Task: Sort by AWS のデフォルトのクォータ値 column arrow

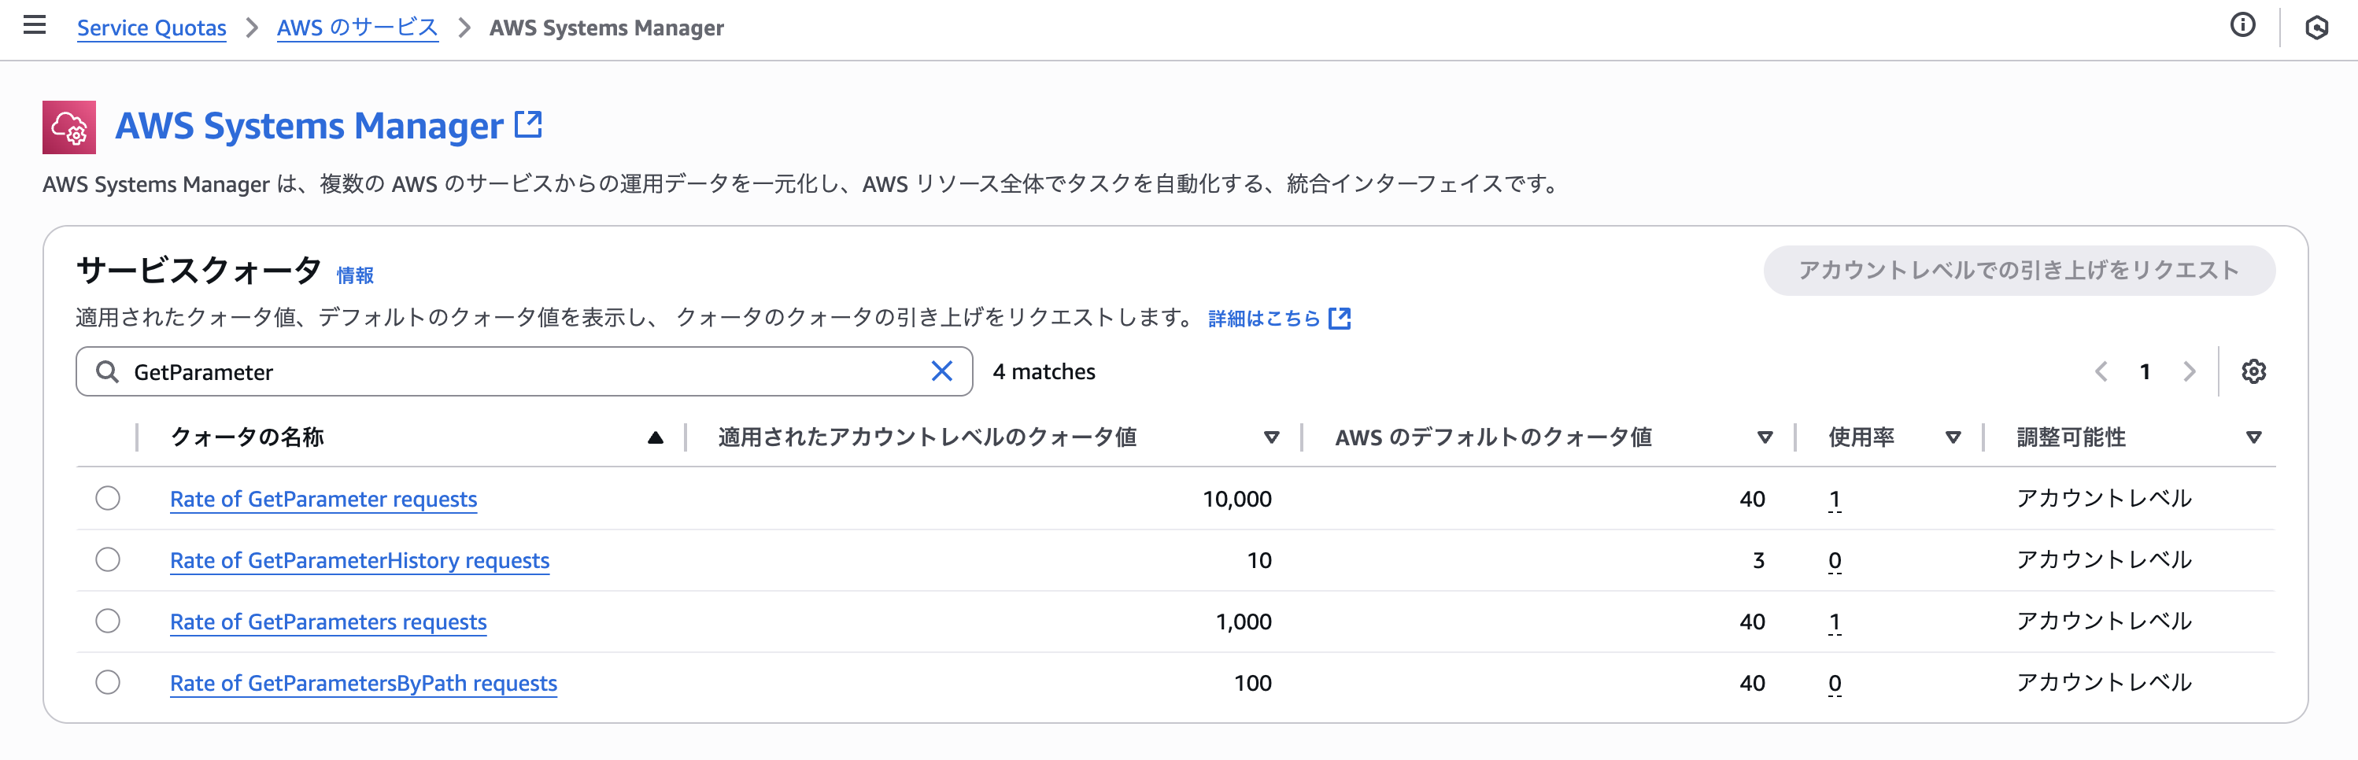Action: [x=1765, y=438]
